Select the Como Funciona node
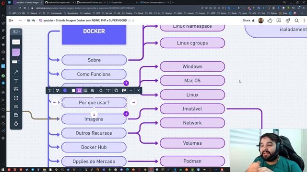Viewport: 307px width, 172px height. (94, 75)
